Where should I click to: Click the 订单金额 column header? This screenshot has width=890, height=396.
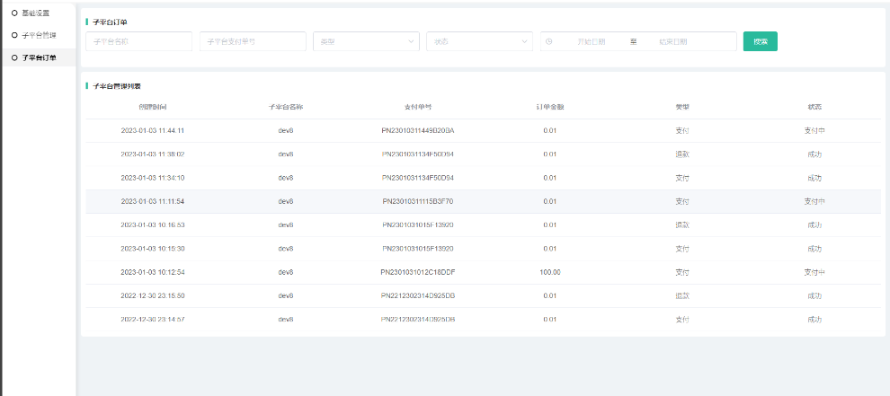click(x=549, y=107)
